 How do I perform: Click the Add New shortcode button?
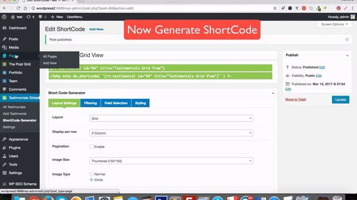(x=97, y=29)
